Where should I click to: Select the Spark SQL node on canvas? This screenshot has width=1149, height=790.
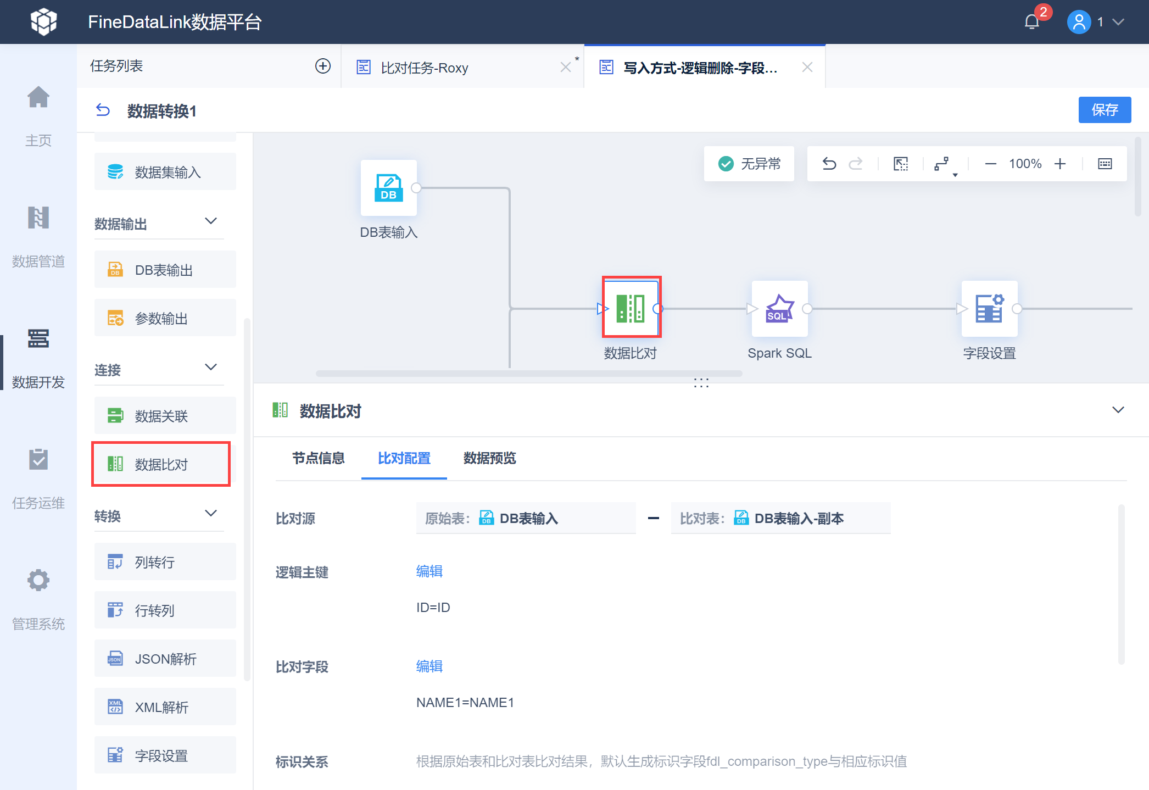coord(779,308)
